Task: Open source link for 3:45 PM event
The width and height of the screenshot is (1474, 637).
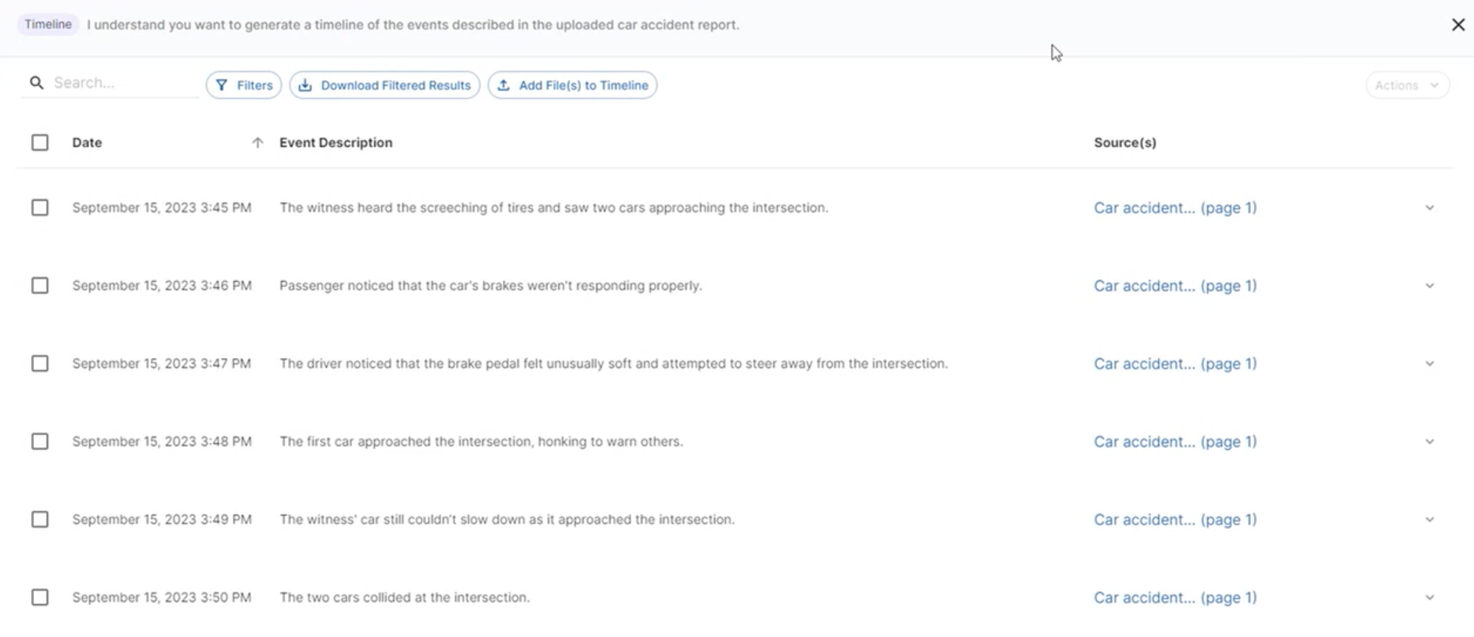Action: click(1175, 207)
